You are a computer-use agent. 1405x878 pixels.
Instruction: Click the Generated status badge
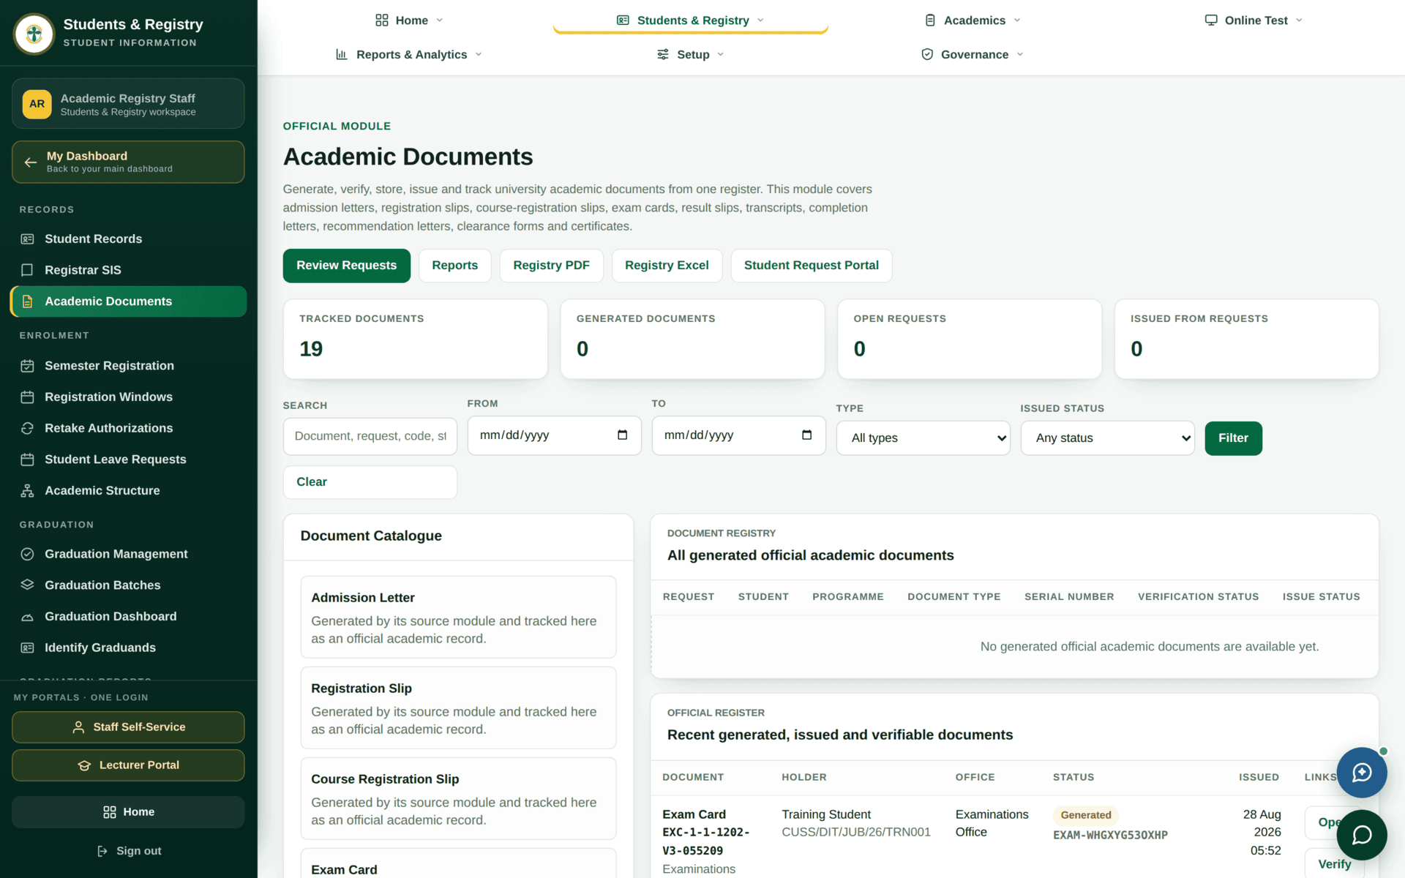click(x=1086, y=815)
